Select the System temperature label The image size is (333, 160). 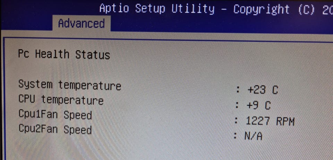click(70, 85)
